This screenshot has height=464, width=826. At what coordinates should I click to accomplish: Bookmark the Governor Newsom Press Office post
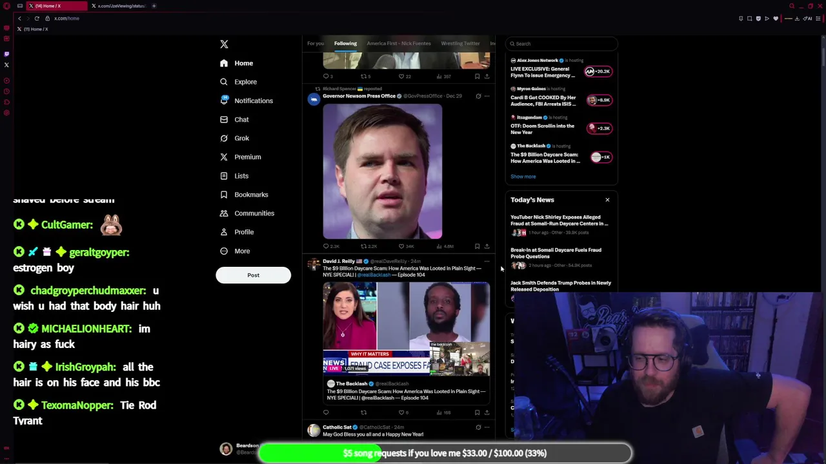(478, 246)
